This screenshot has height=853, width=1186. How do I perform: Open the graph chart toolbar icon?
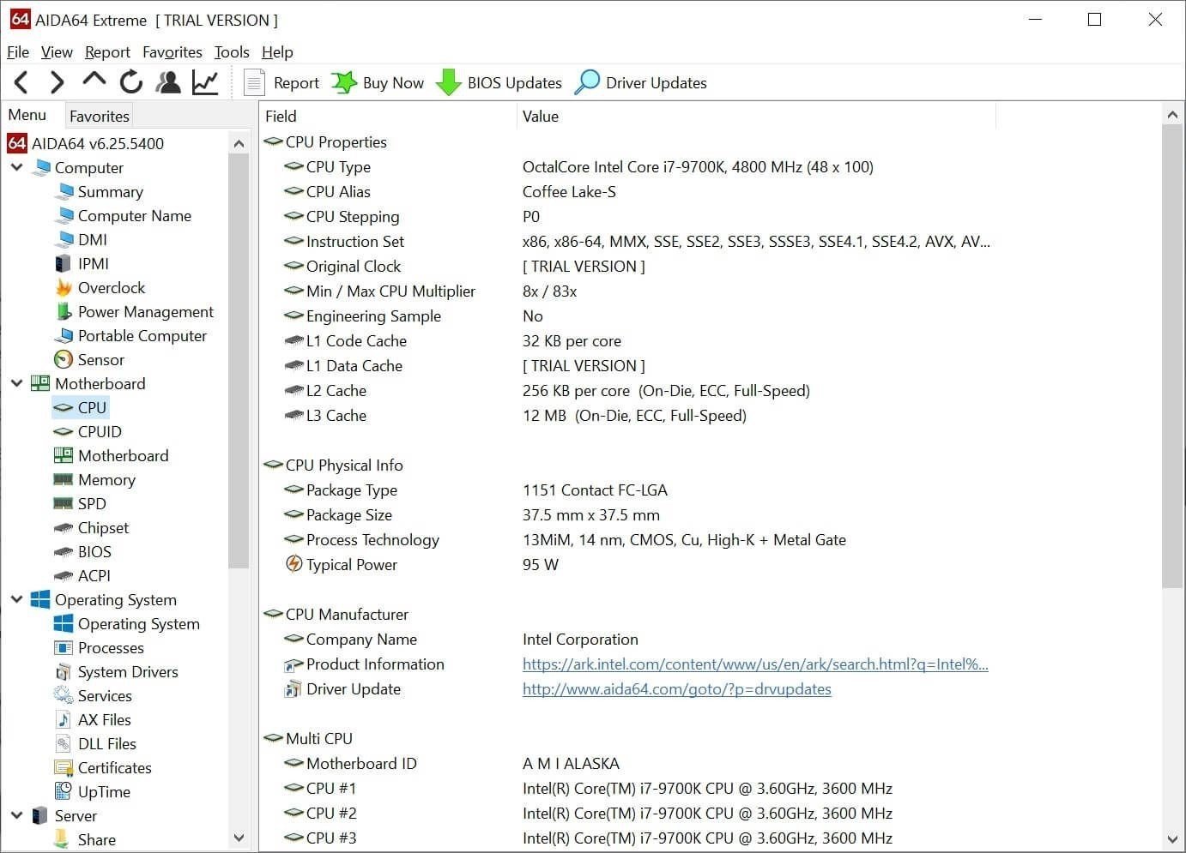point(205,82)
